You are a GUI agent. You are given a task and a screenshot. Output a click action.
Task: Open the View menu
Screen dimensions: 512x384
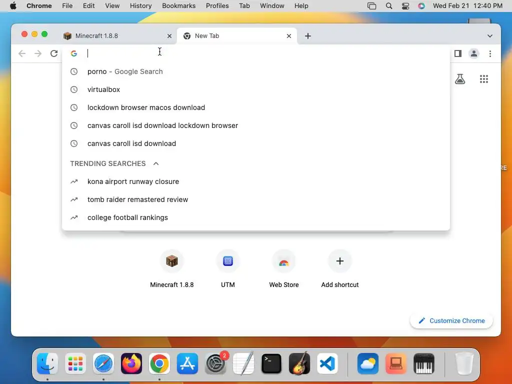pos(112,6)
